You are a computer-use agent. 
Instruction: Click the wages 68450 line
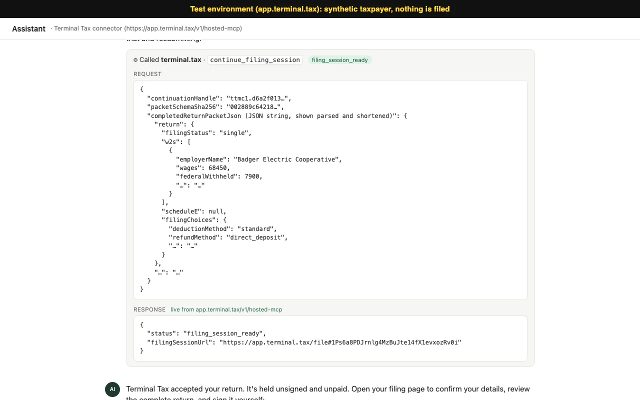pos(203,168)
